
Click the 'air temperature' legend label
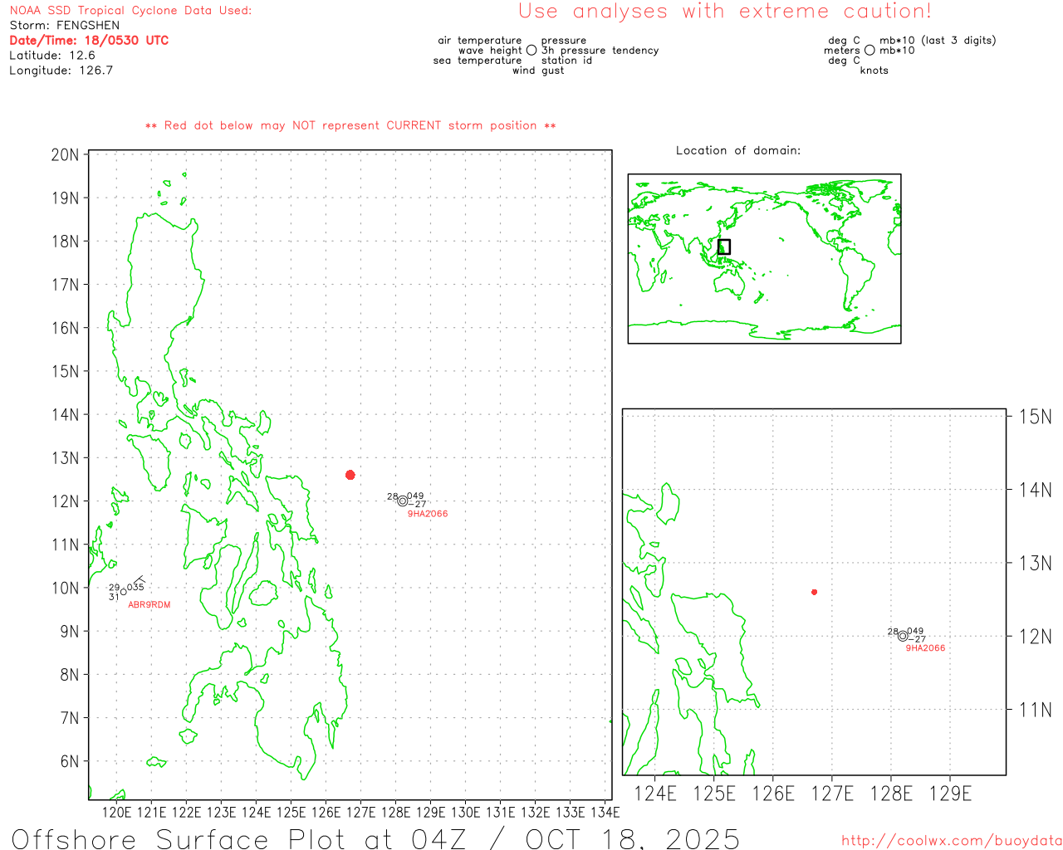(480, 41)
